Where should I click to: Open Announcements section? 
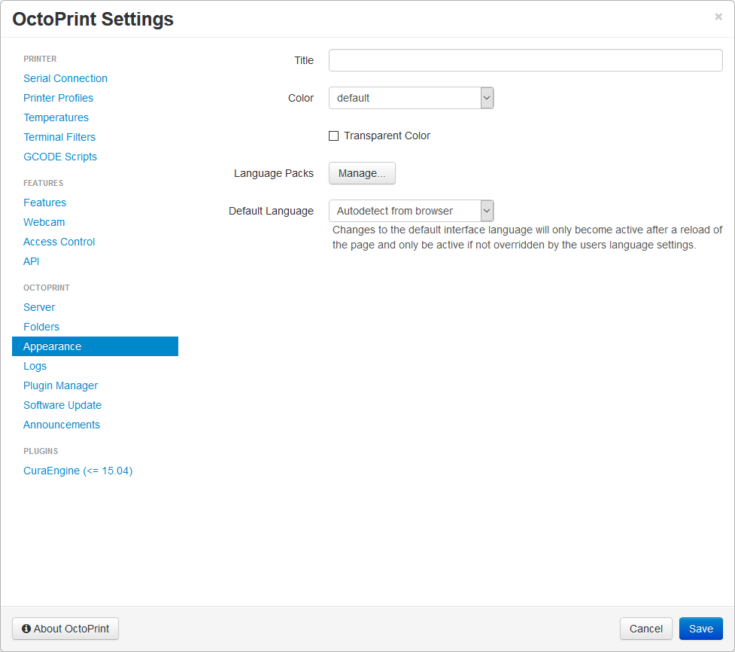[62, 425]
